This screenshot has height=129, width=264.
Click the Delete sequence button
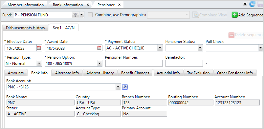[x=246, y=35]
